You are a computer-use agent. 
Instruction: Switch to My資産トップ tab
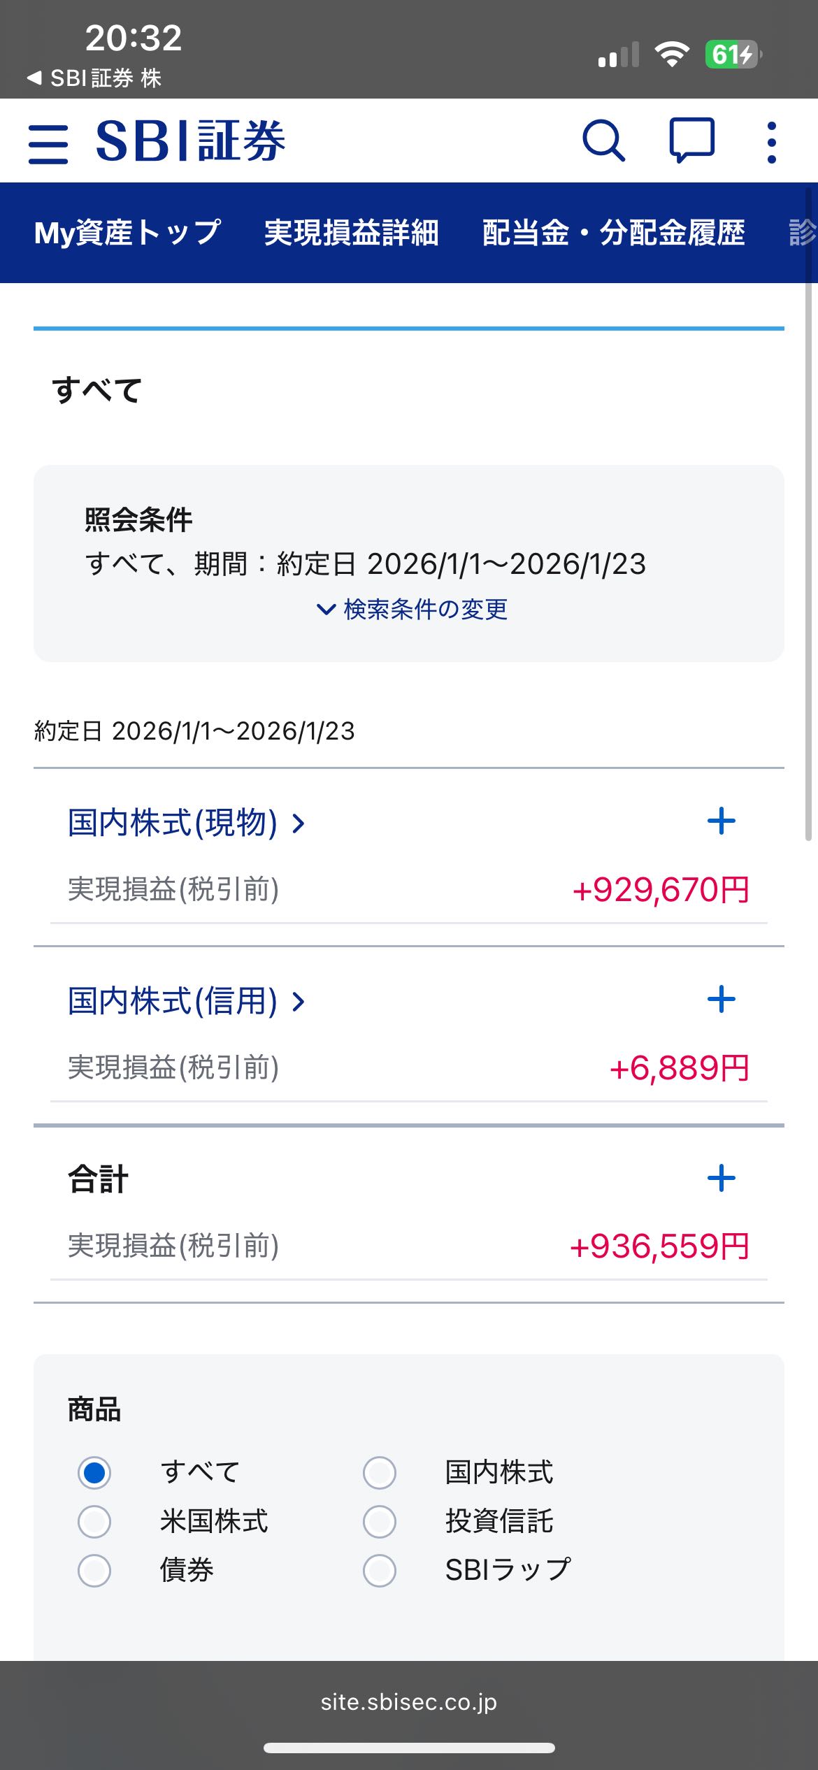[127, 233]
